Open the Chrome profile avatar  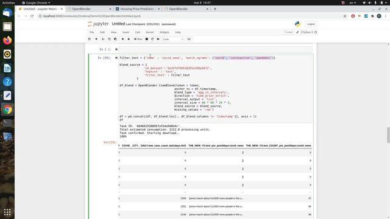[x=379, y=16]
